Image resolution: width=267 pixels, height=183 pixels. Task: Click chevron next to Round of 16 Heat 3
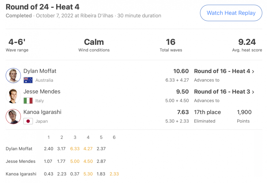pos(253,92)
